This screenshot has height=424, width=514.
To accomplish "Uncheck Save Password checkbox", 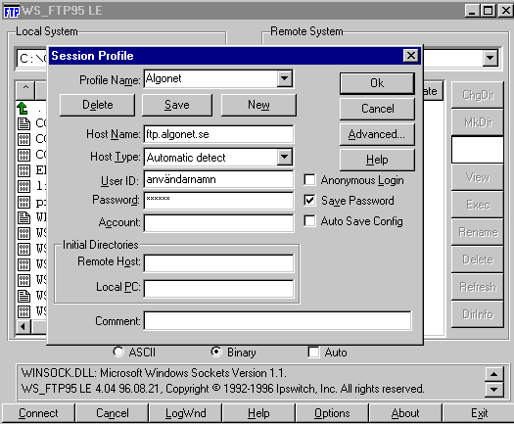I will click(309, 201).
